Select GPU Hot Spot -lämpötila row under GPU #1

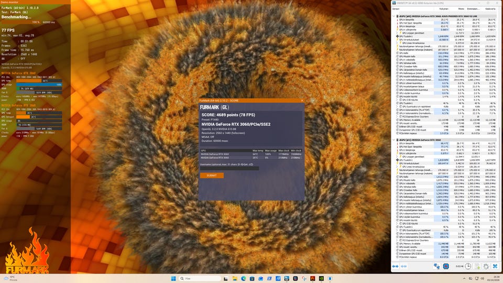446,147
